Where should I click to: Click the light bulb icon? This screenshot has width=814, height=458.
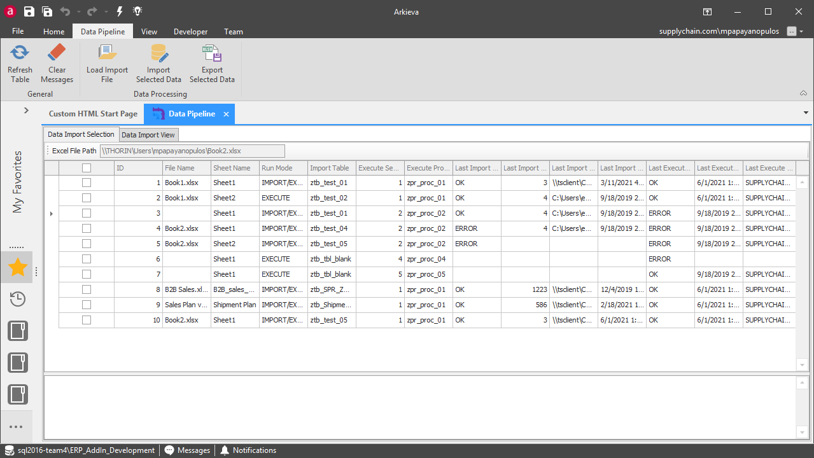137,11
